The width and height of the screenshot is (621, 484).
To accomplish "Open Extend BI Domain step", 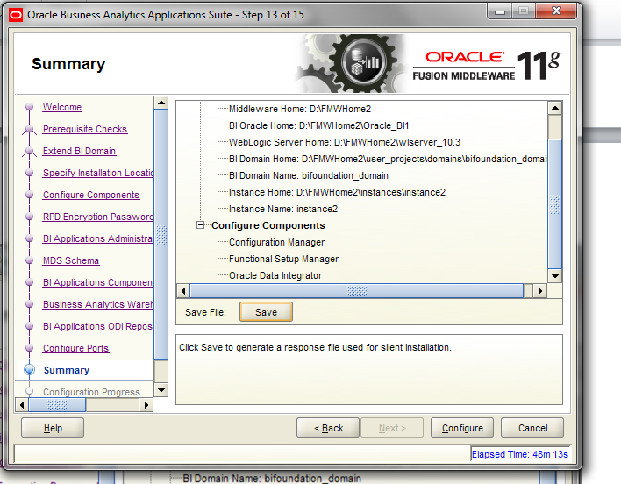I will point(79,151).
